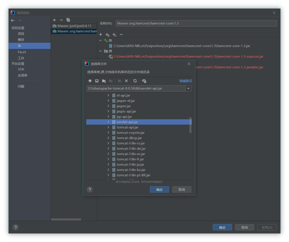Select tomcat-i18n-es.jar file
The width and height of the screenshot is (289, 242).
(131, 154)
